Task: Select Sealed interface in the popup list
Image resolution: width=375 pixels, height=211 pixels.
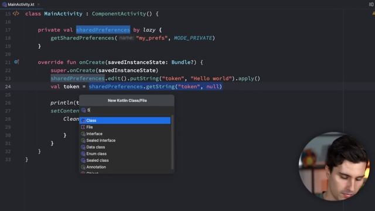Action: 125,141
